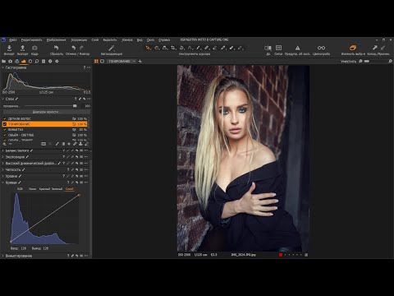Open the ТОНИРОВАНИЕ tab dropdown

tap(134, 62)
